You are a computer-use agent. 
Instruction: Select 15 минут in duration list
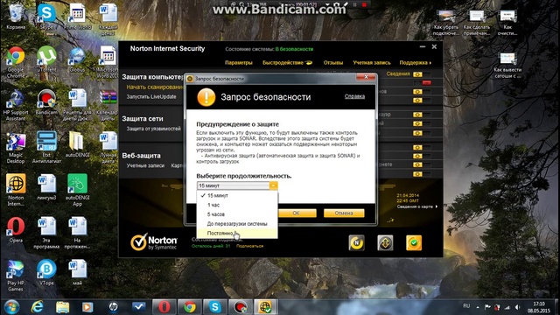(237, 195)
